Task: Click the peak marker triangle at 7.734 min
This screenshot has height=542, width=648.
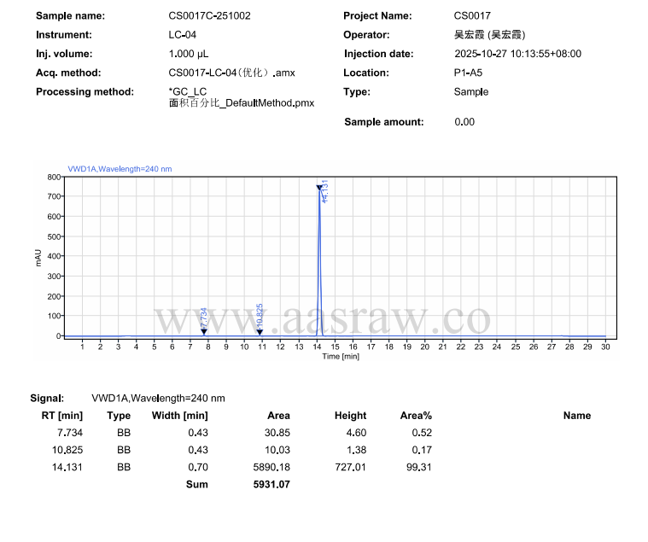Action: click(203, 331)
